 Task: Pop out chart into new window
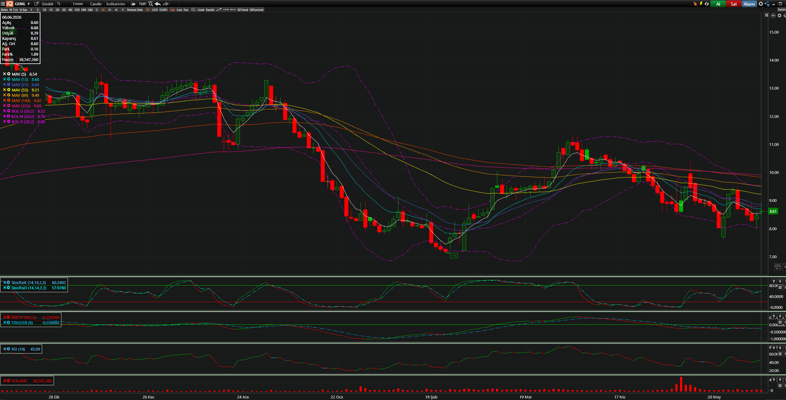[x=36, y=4]
